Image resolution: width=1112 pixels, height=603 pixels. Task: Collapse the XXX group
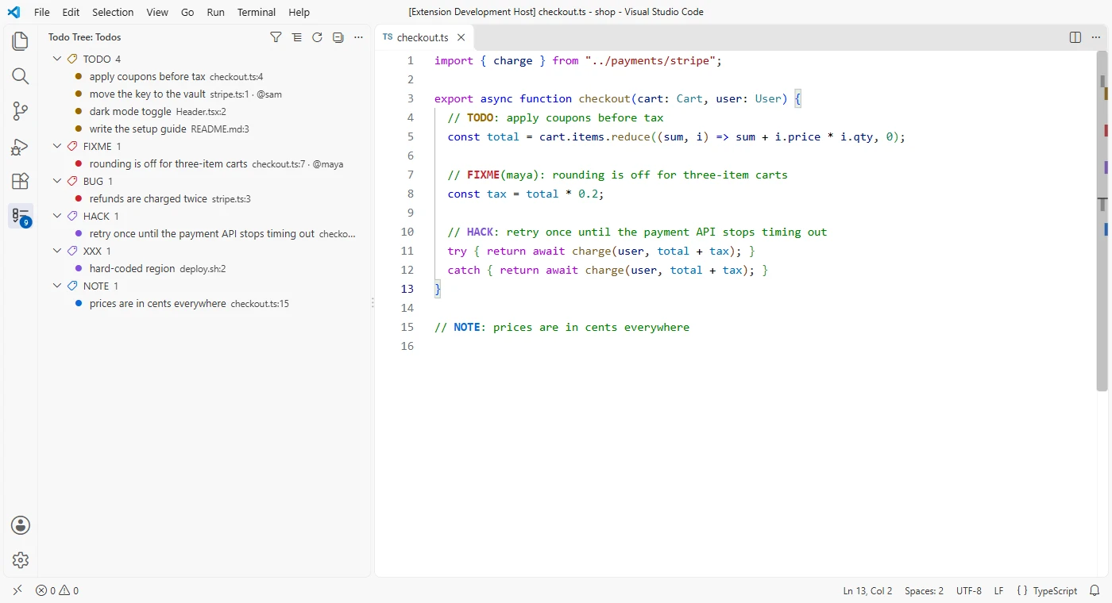click(57, 251)
